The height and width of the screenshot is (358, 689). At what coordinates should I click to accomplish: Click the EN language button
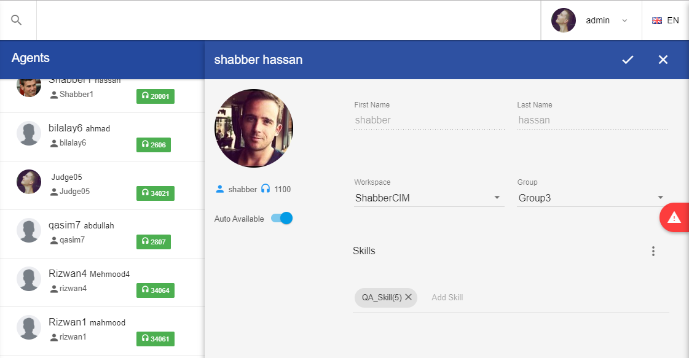click(x=673, y=20)
